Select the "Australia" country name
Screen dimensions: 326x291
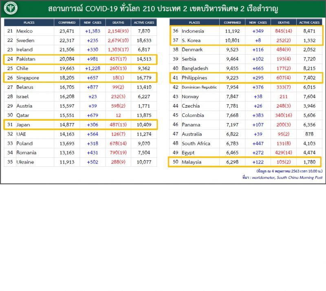(x=192, y=134)
